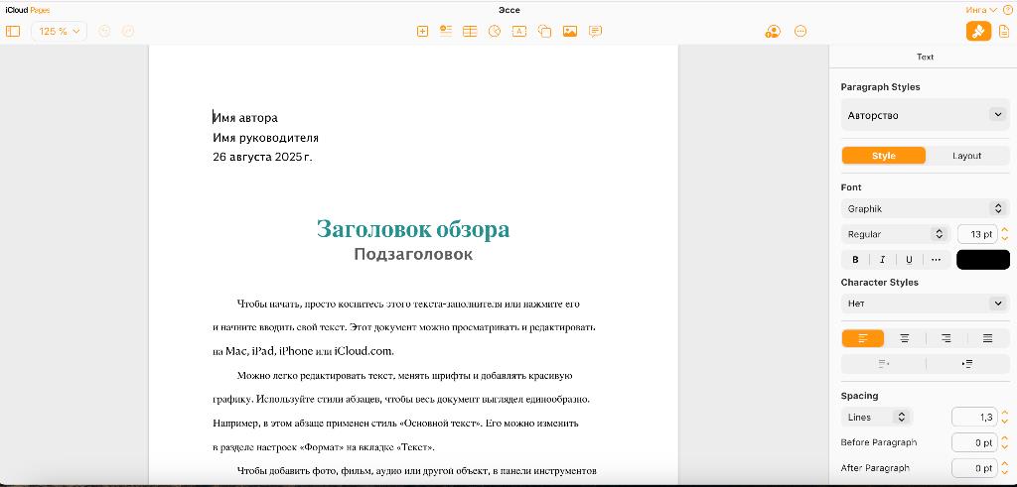Toggle bold formatting

tap(855, 260)
